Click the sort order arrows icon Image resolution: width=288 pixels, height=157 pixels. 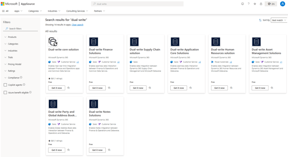260,20
